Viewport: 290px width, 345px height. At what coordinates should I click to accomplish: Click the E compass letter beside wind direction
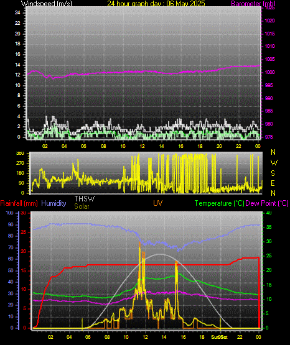273,183
